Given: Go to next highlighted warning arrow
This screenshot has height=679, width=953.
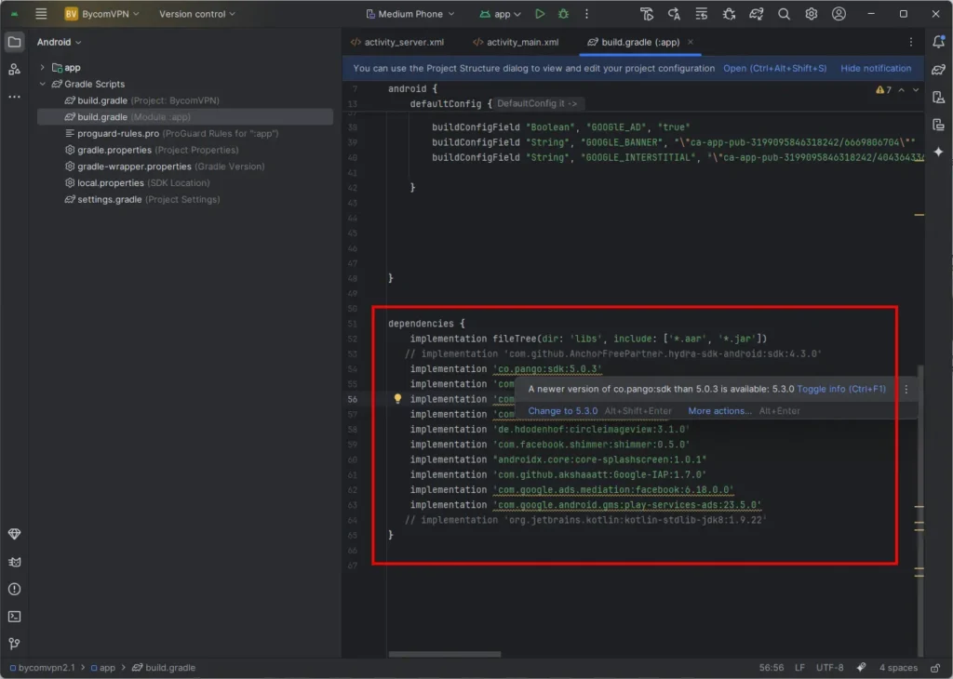Looking at the screenshot, I should [x=916, y=90].
